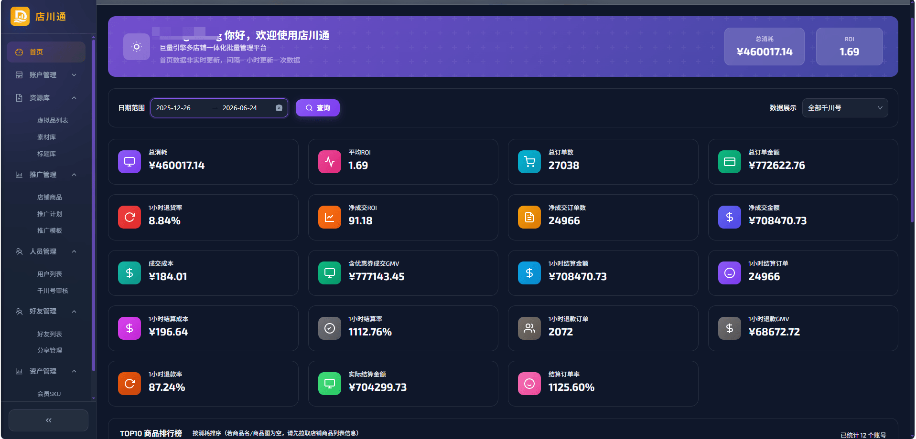916x439 pixels.
Task: Click the 已统计 12 个账号 text
Action: tap(863, 435)
